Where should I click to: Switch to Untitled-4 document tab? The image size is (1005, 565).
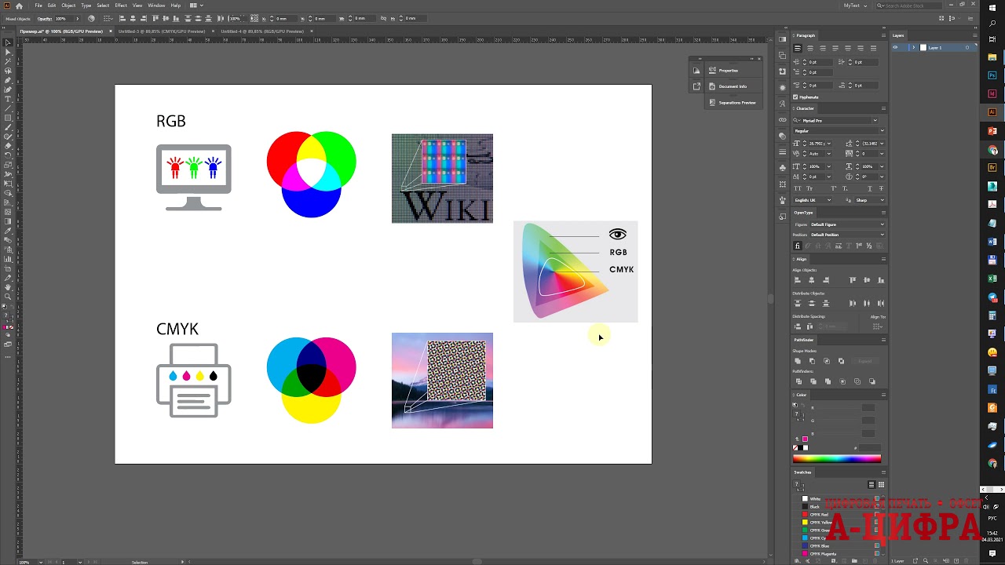pos(261,31)
